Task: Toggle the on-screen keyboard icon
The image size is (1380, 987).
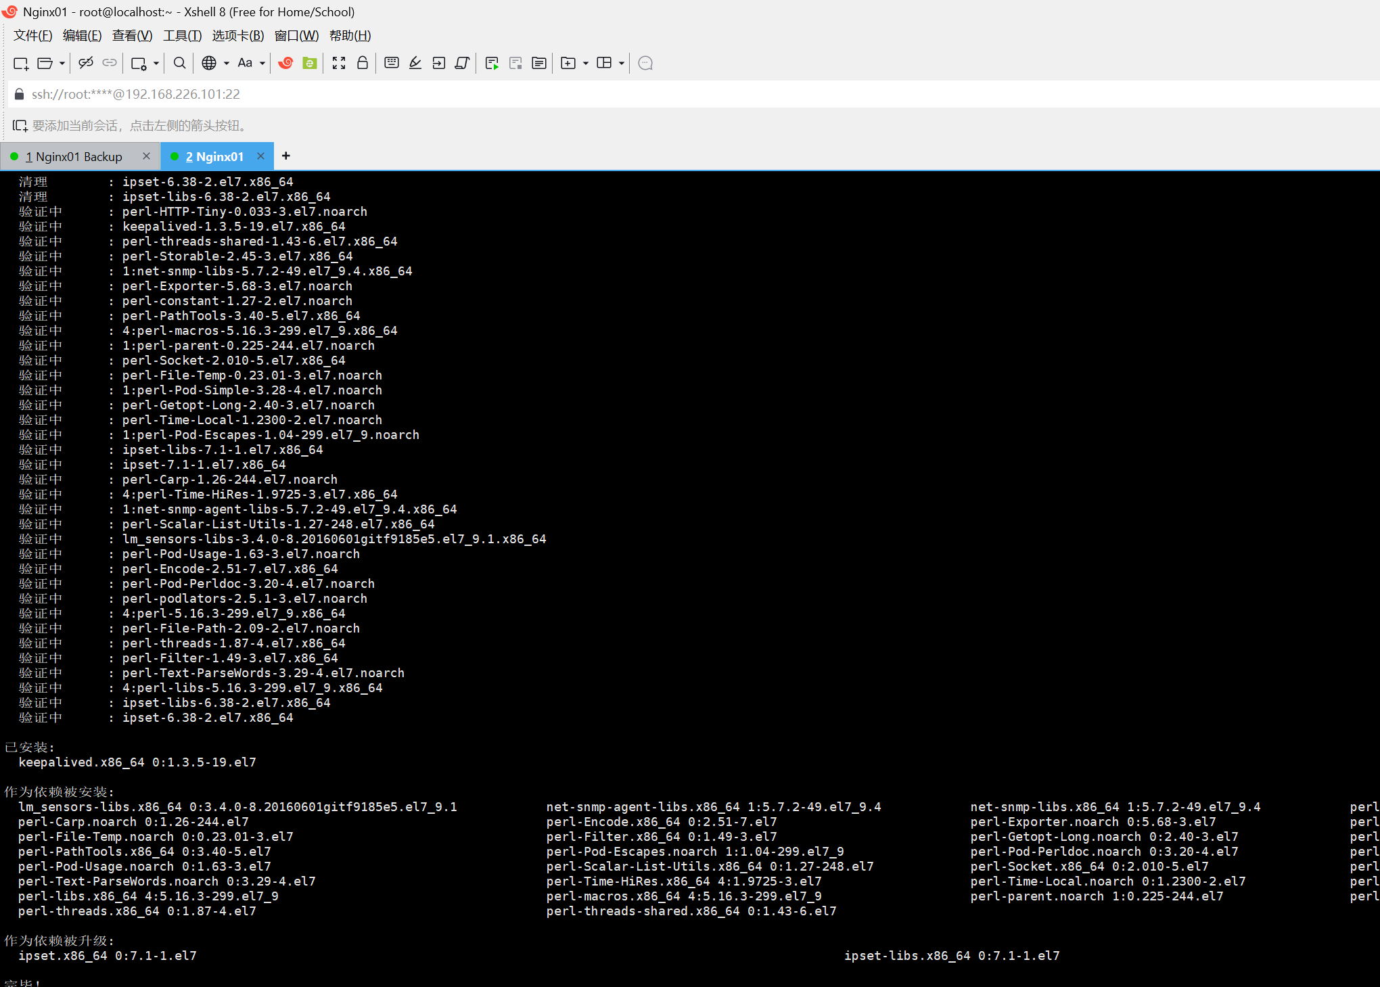Action: coord(391,63)
